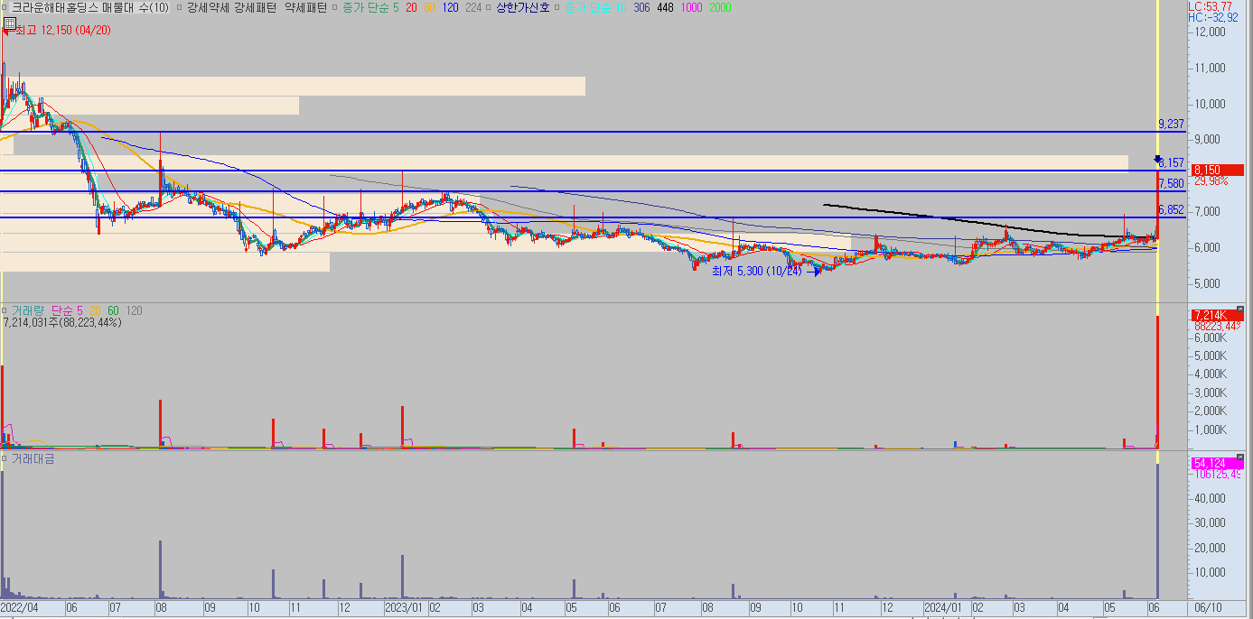Click the green 2000 moving average legend
This screenshot has width=1253, height=619.
click(721, 7)
